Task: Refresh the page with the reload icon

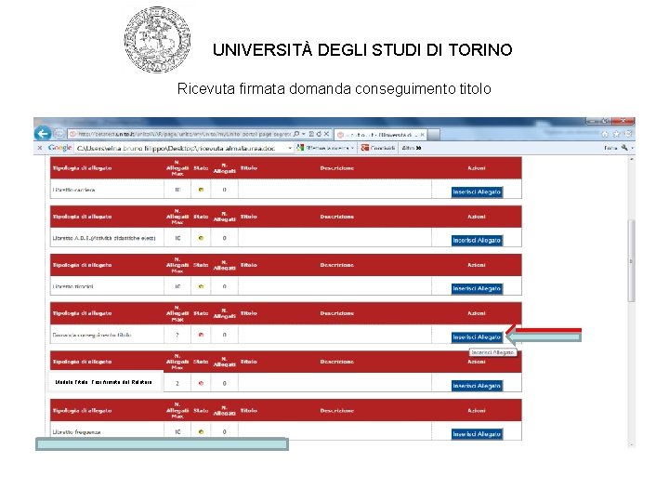Action: click(319, 134)
